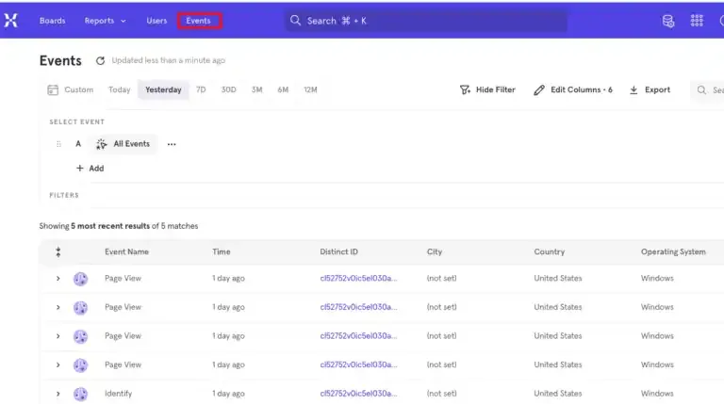The image size is (724, 404).
Task: Click the Identify row avatar icon
Action: pyautogui.click(x=80, y=394)
